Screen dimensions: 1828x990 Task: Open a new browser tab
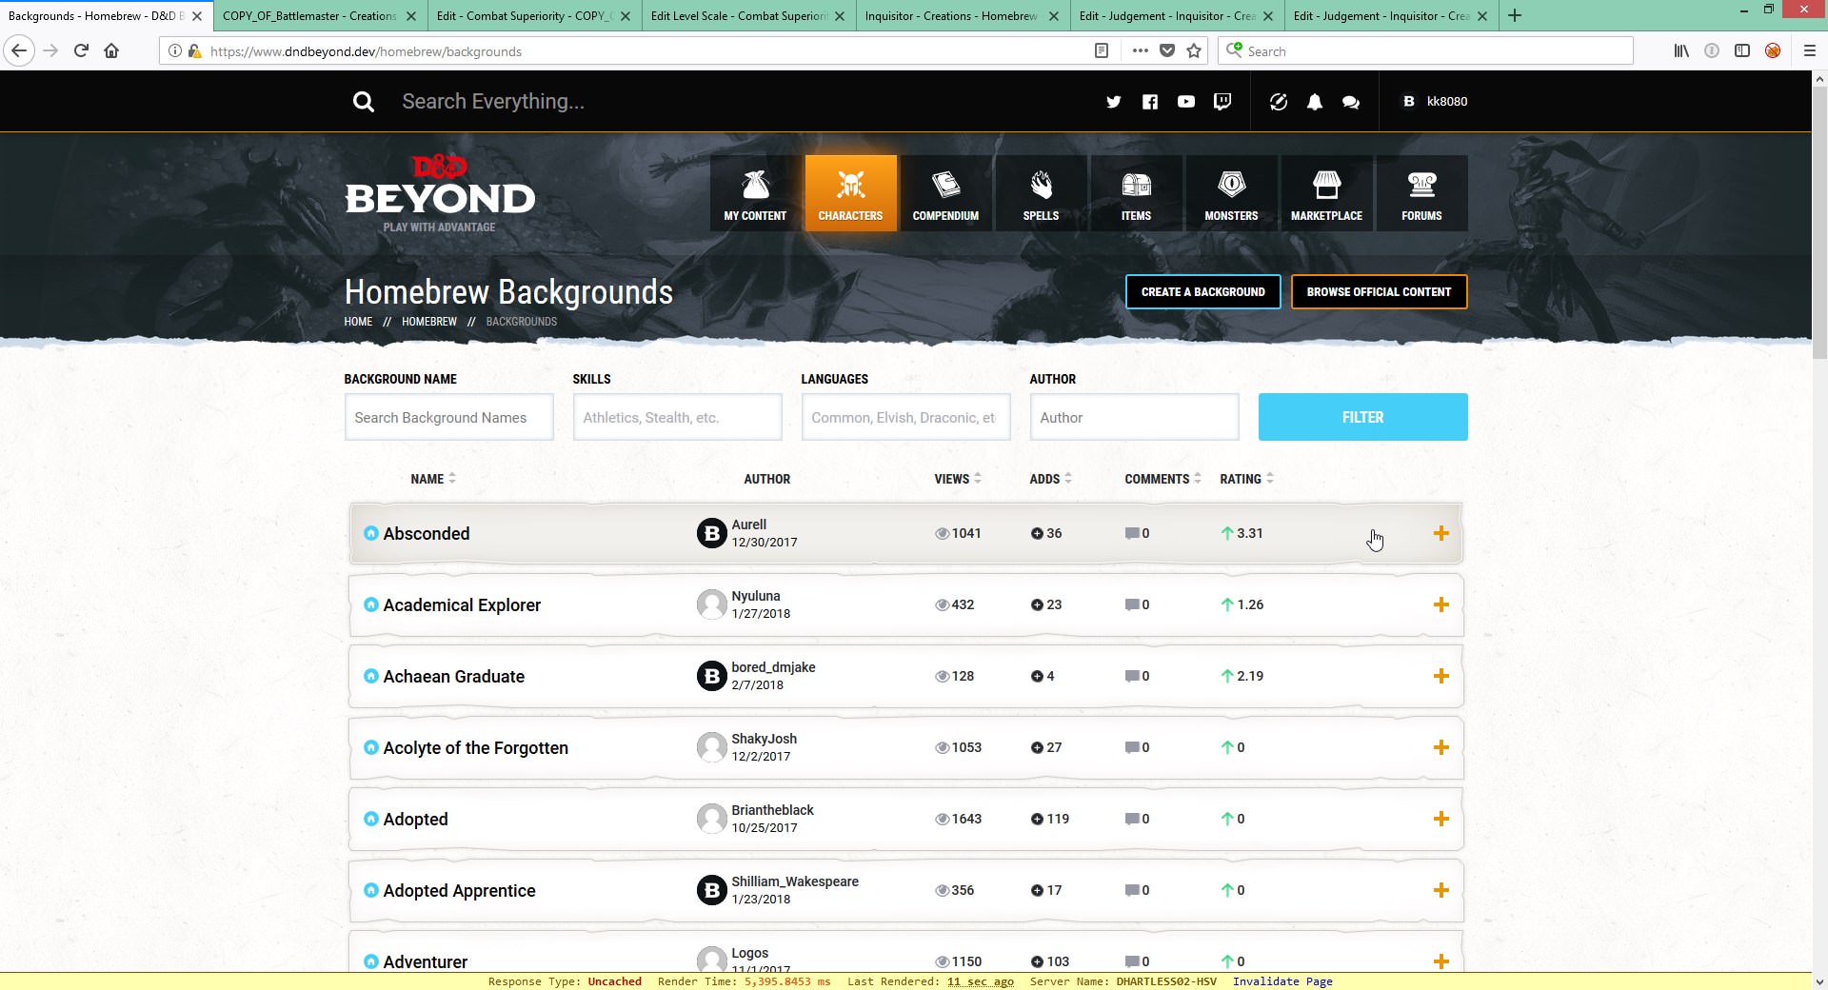[x=1515, y=15]
